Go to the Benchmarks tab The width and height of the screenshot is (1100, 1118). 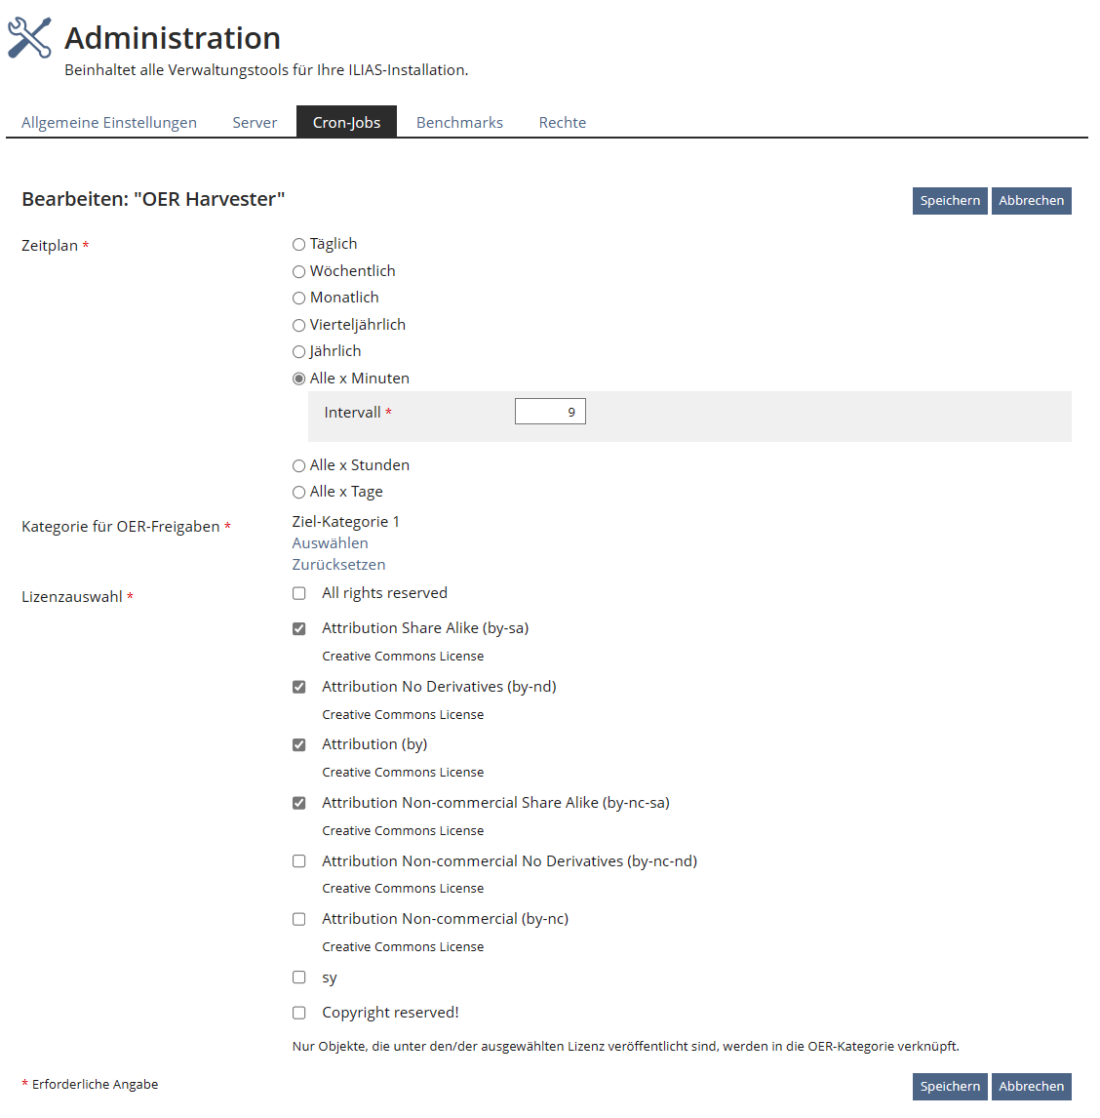click(459, 123)
